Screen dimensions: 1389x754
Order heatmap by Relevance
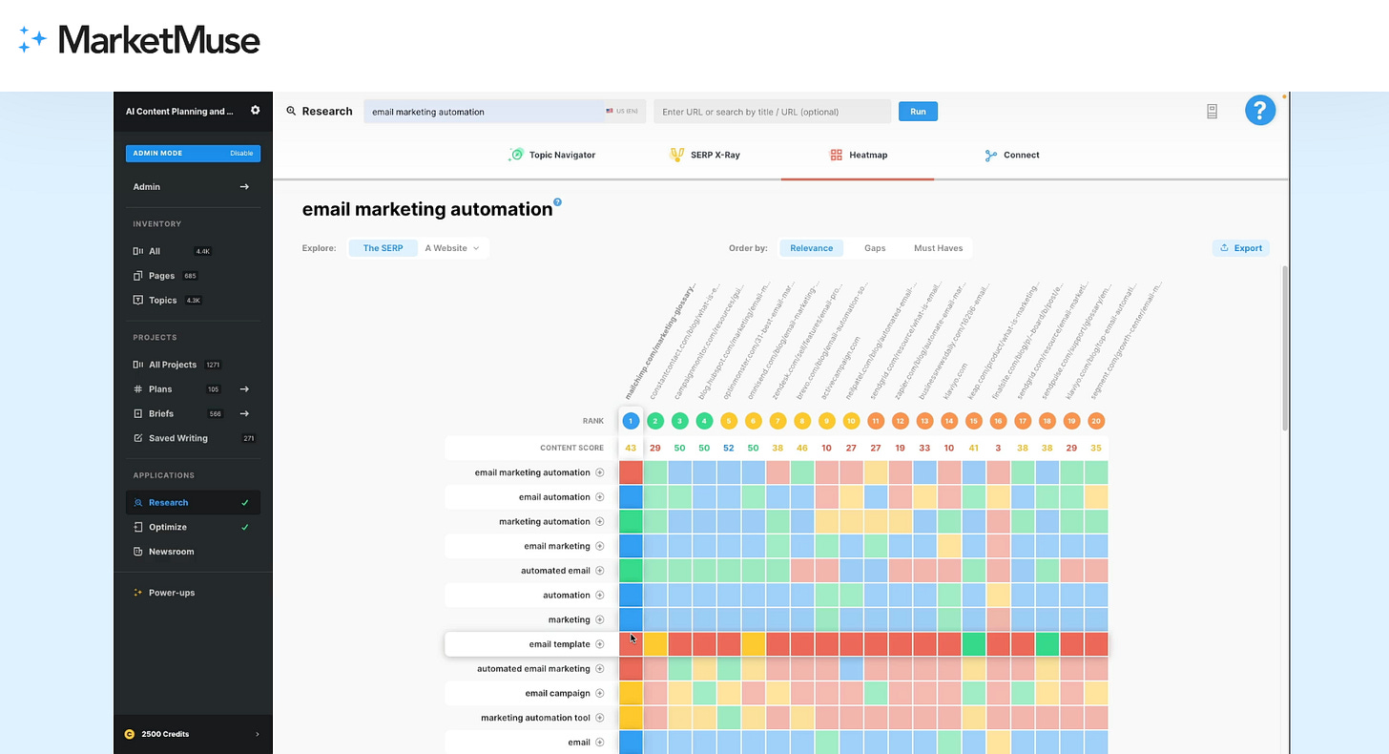[x=811, y=248]
